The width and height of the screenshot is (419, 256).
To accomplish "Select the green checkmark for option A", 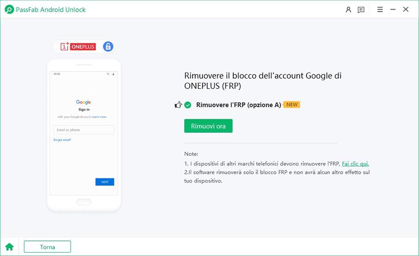I will [x=188, y=105].
